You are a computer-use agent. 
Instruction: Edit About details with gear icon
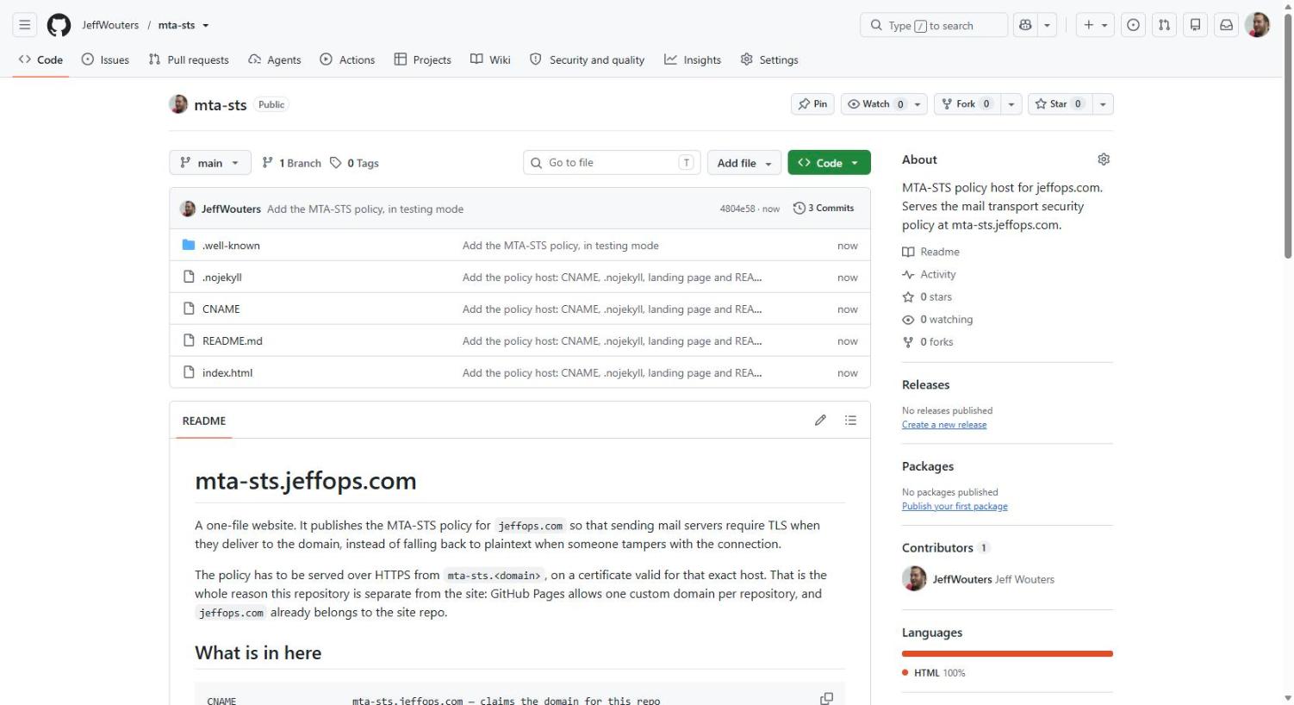coord(1104,159)
